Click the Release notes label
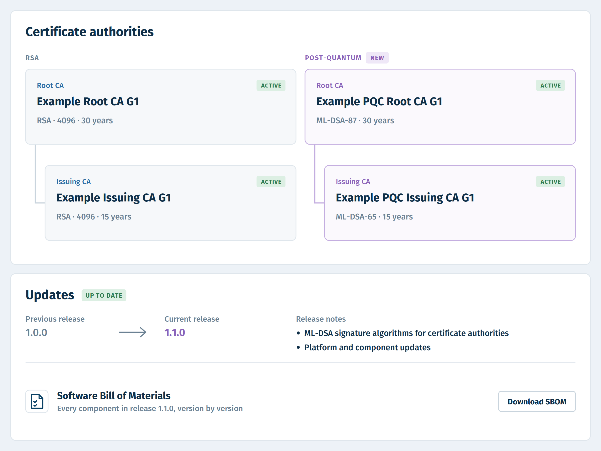This screenshot has width=601, height=451. coord(321,319)
